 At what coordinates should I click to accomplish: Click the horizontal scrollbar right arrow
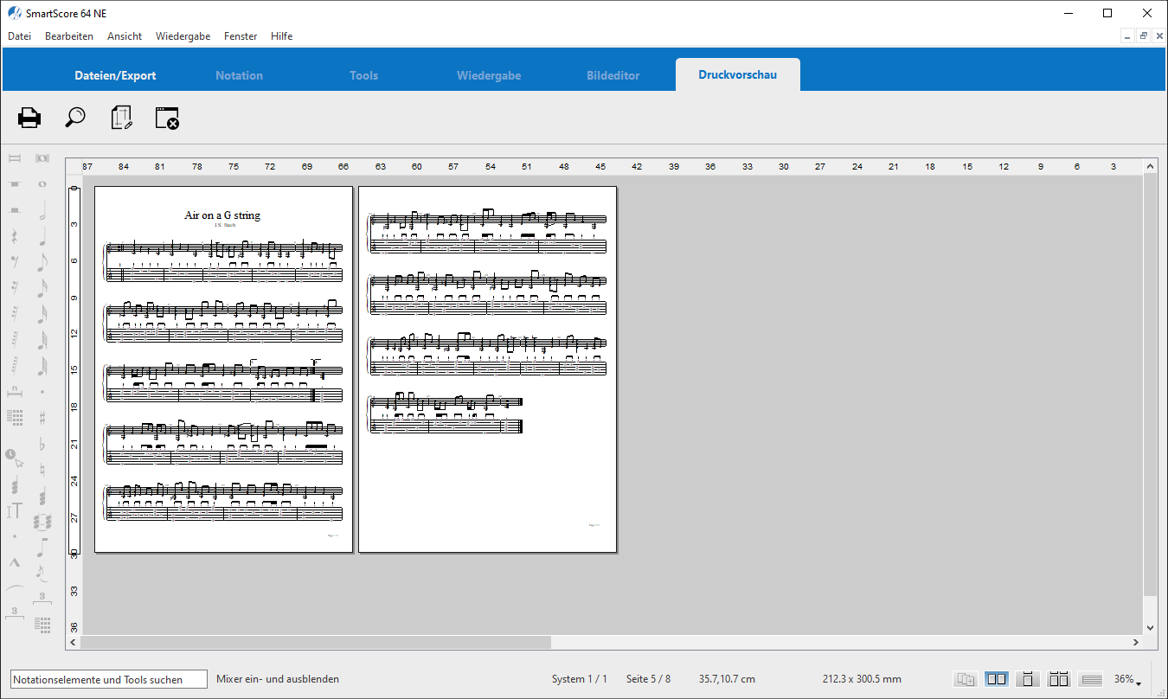point(1136,643)
